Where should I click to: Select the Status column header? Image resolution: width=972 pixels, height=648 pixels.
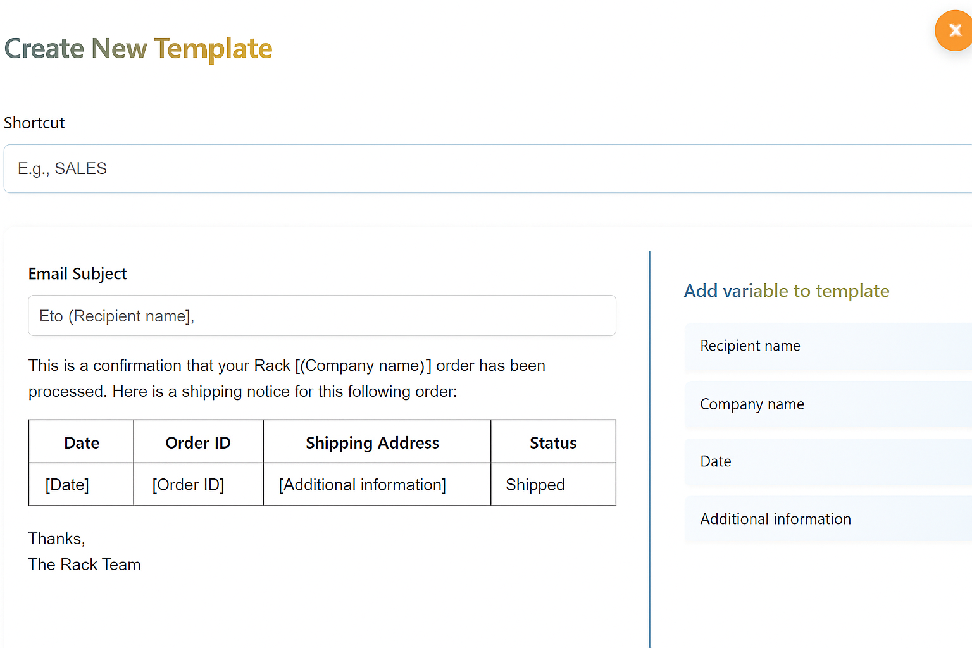tap(552, 442)
